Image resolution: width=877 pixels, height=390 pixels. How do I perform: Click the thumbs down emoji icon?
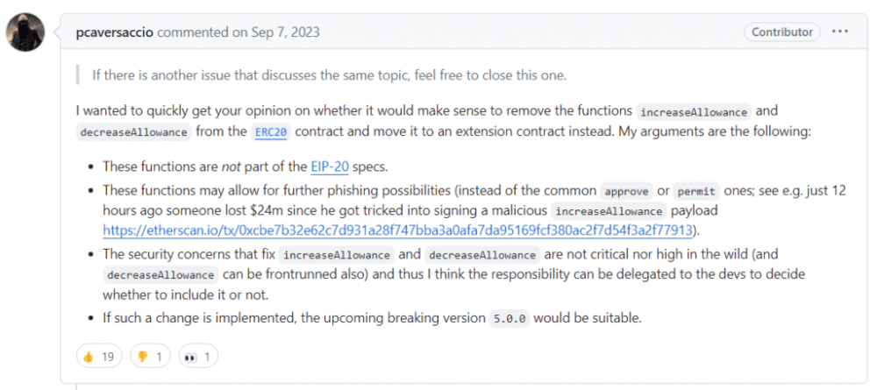click(x=141, y=357)
